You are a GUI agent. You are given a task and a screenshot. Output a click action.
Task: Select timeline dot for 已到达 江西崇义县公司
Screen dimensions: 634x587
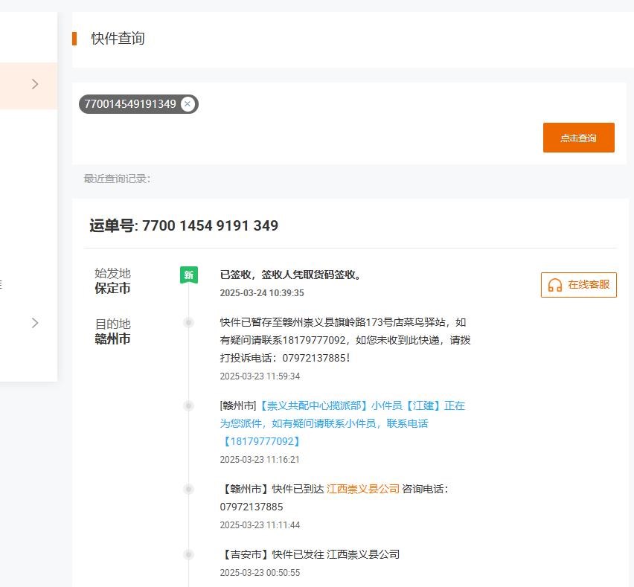pos(188,490)
